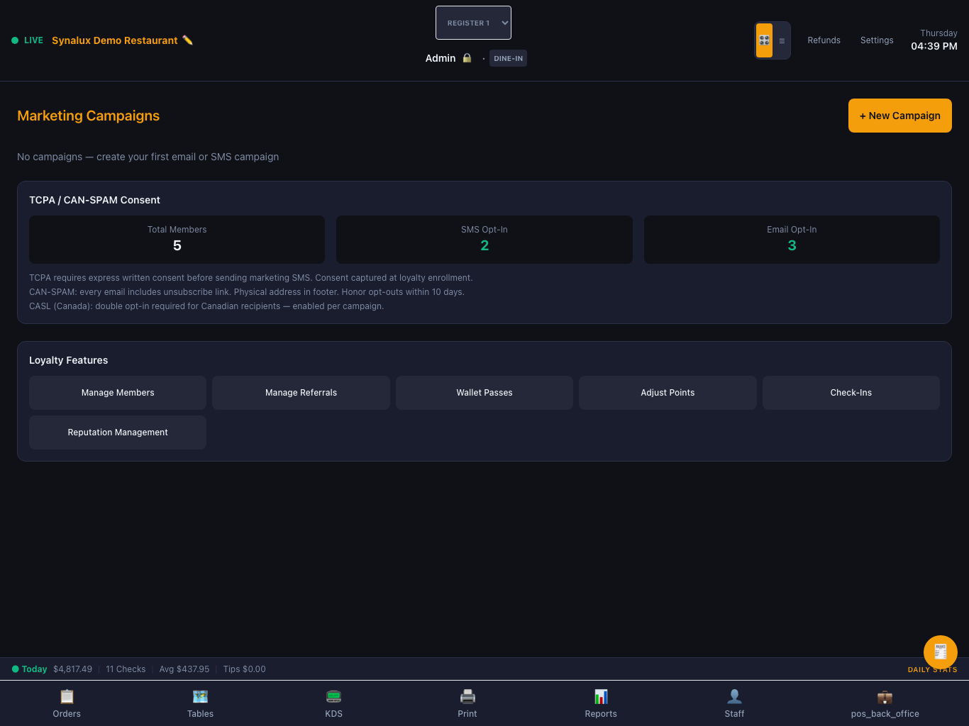Open the Staff icon

[734, 696]
